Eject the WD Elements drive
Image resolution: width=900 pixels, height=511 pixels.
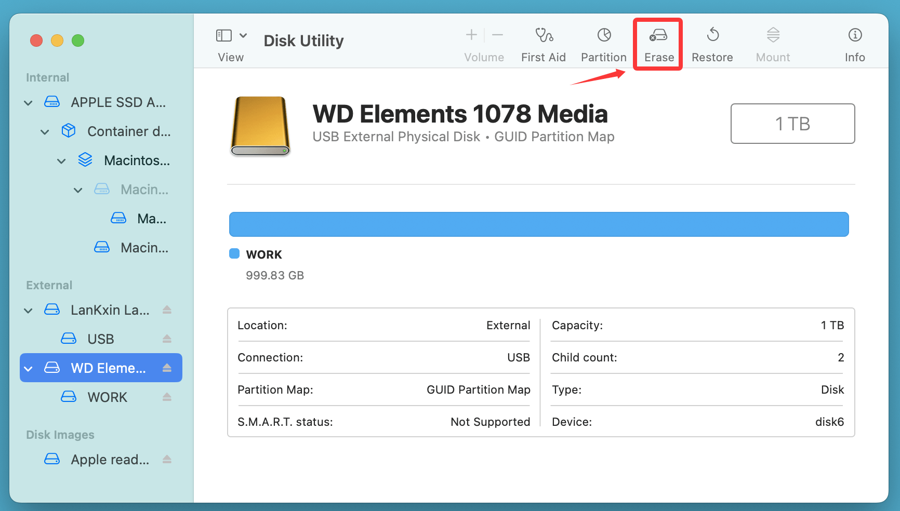coord(167,368)
